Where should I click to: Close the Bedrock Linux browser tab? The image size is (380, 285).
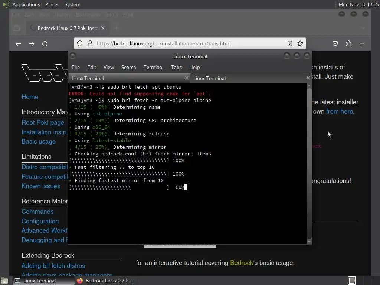tap(103, 28)
